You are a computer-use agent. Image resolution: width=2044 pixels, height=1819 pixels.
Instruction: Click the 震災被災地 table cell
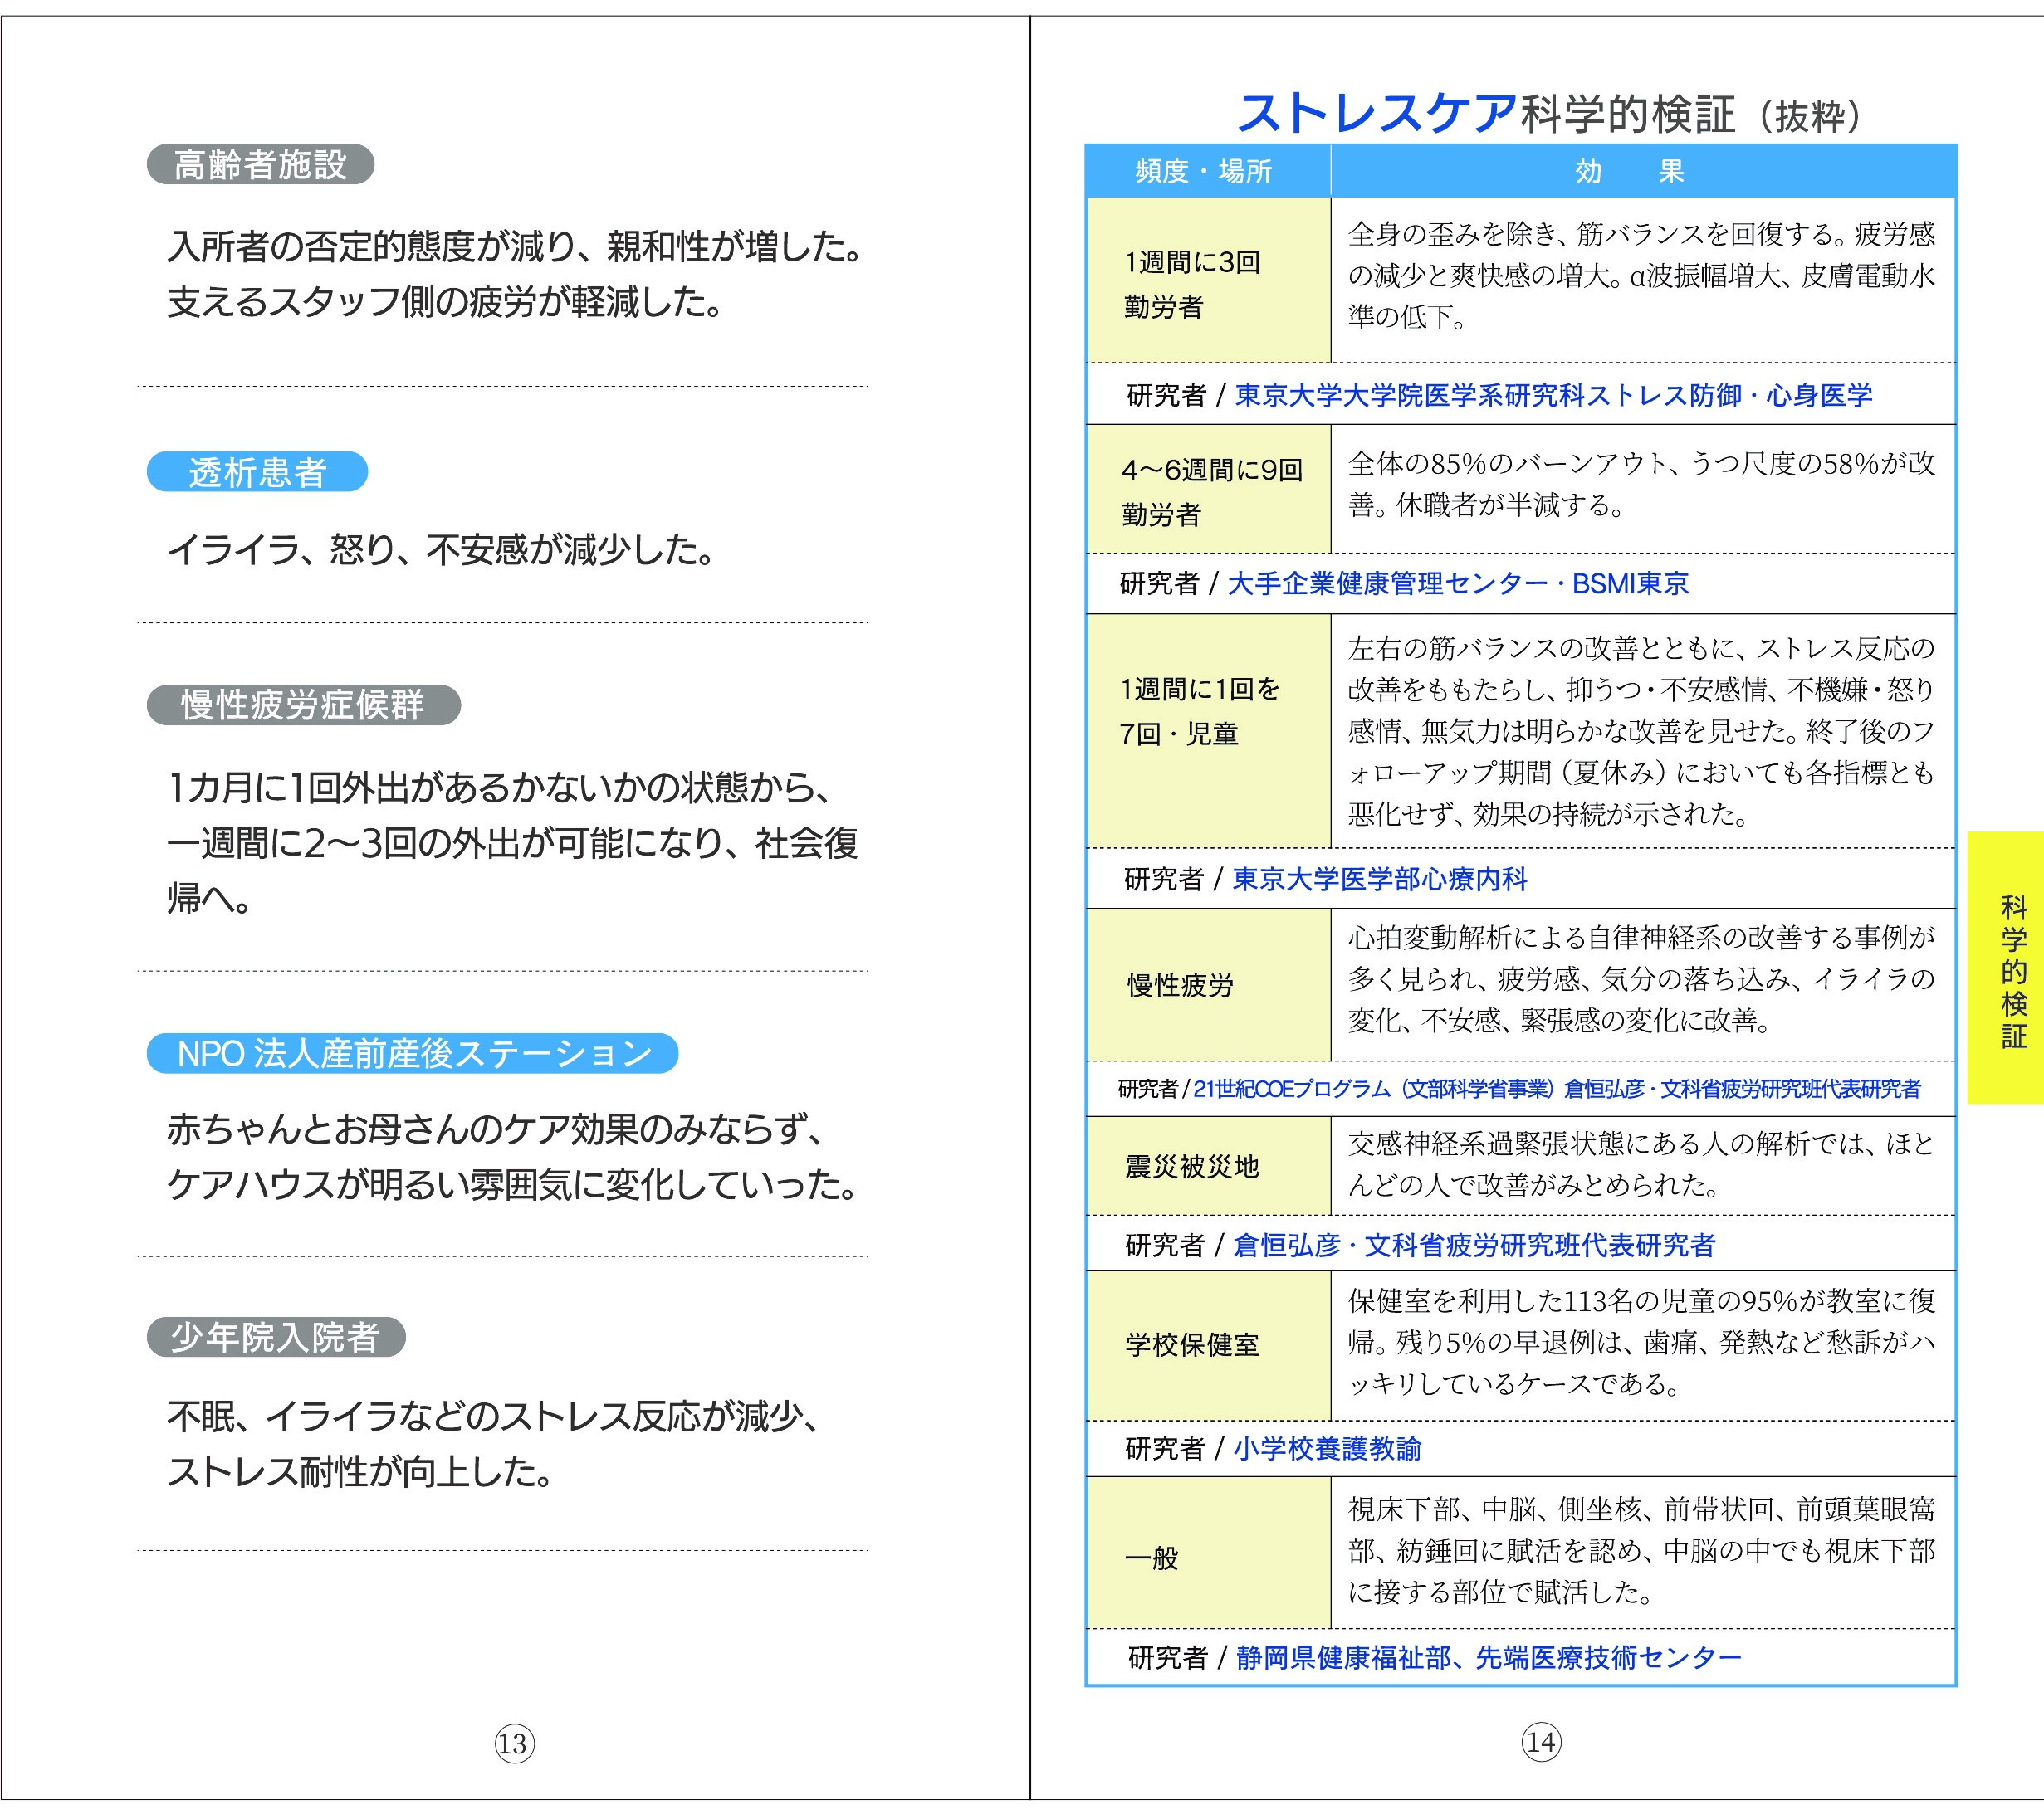tap(1209, 1167)
